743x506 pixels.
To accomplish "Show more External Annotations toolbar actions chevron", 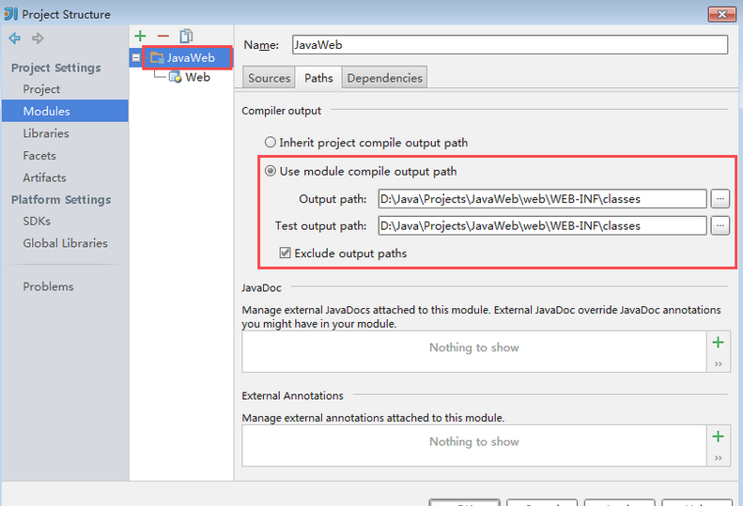I will [x=719, y=458].
